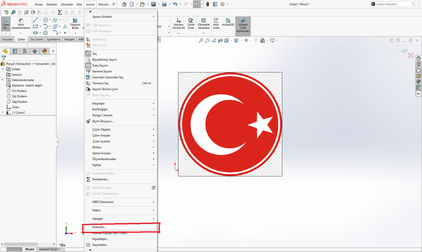Click Eklentiler in the Araçlar menu

99,227
